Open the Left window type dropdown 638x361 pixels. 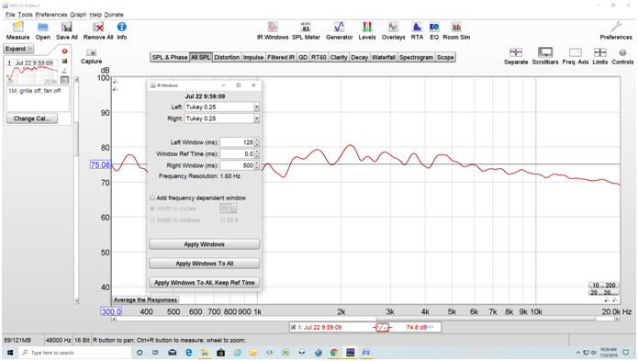click(257, 107)
